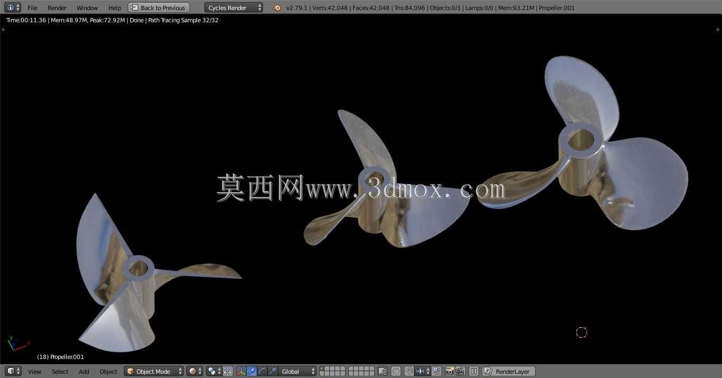Viewport: 722px width, 378px height.
Task: Click the (18) Propeller.001 object label
Action: [60, 357]
